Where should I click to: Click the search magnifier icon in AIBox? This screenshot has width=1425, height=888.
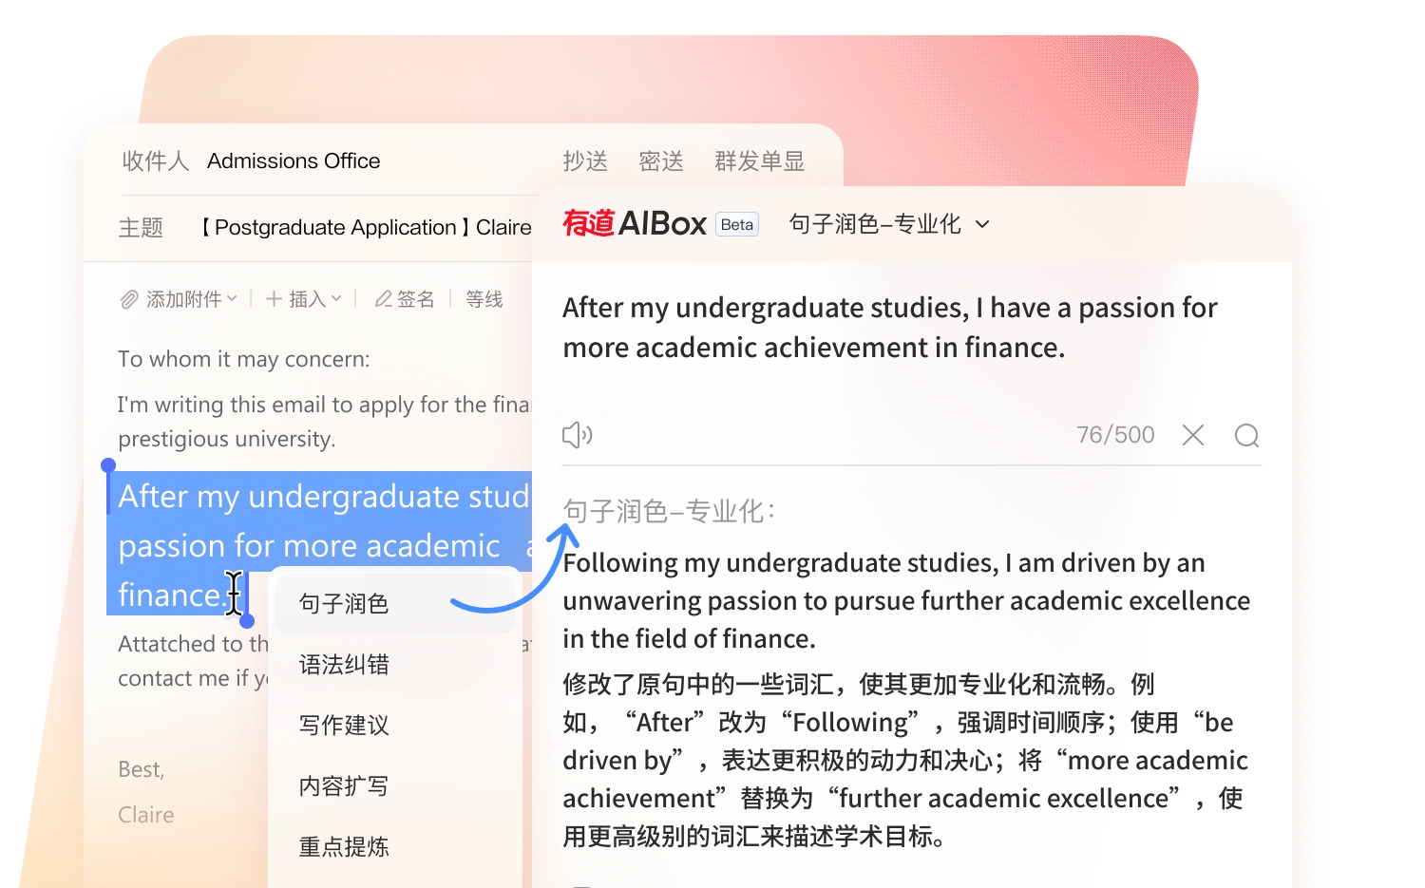point(1246,435)
